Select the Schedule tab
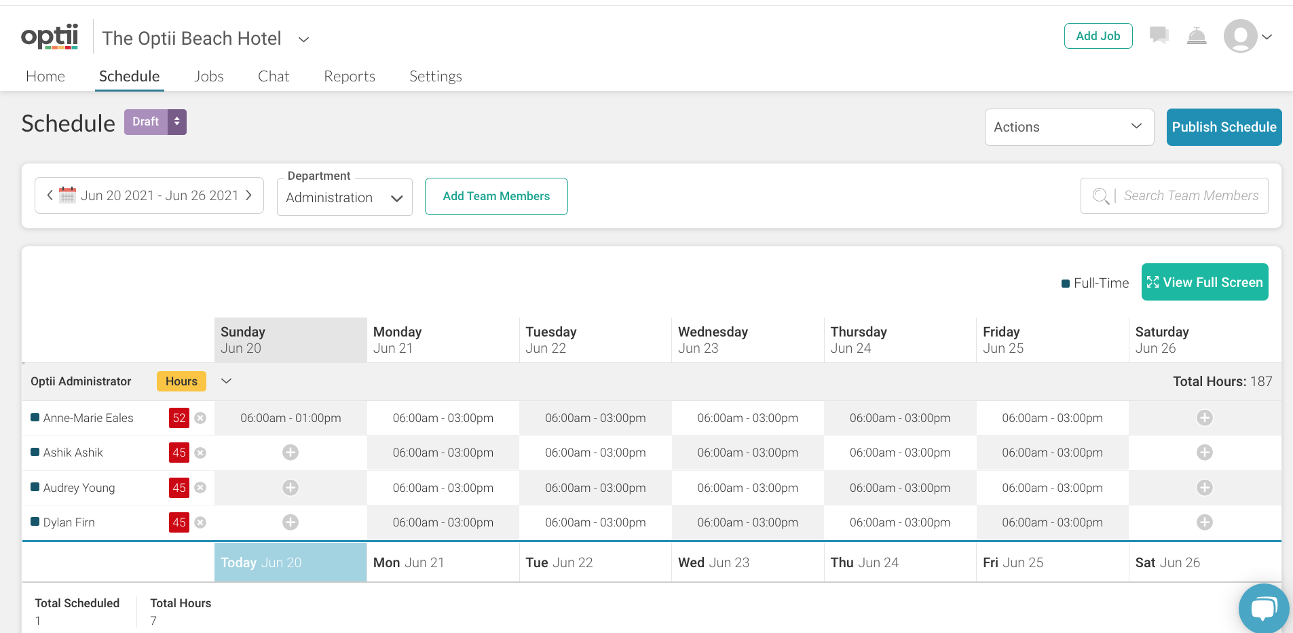The image size is (1293, 633). click(130, 76)
